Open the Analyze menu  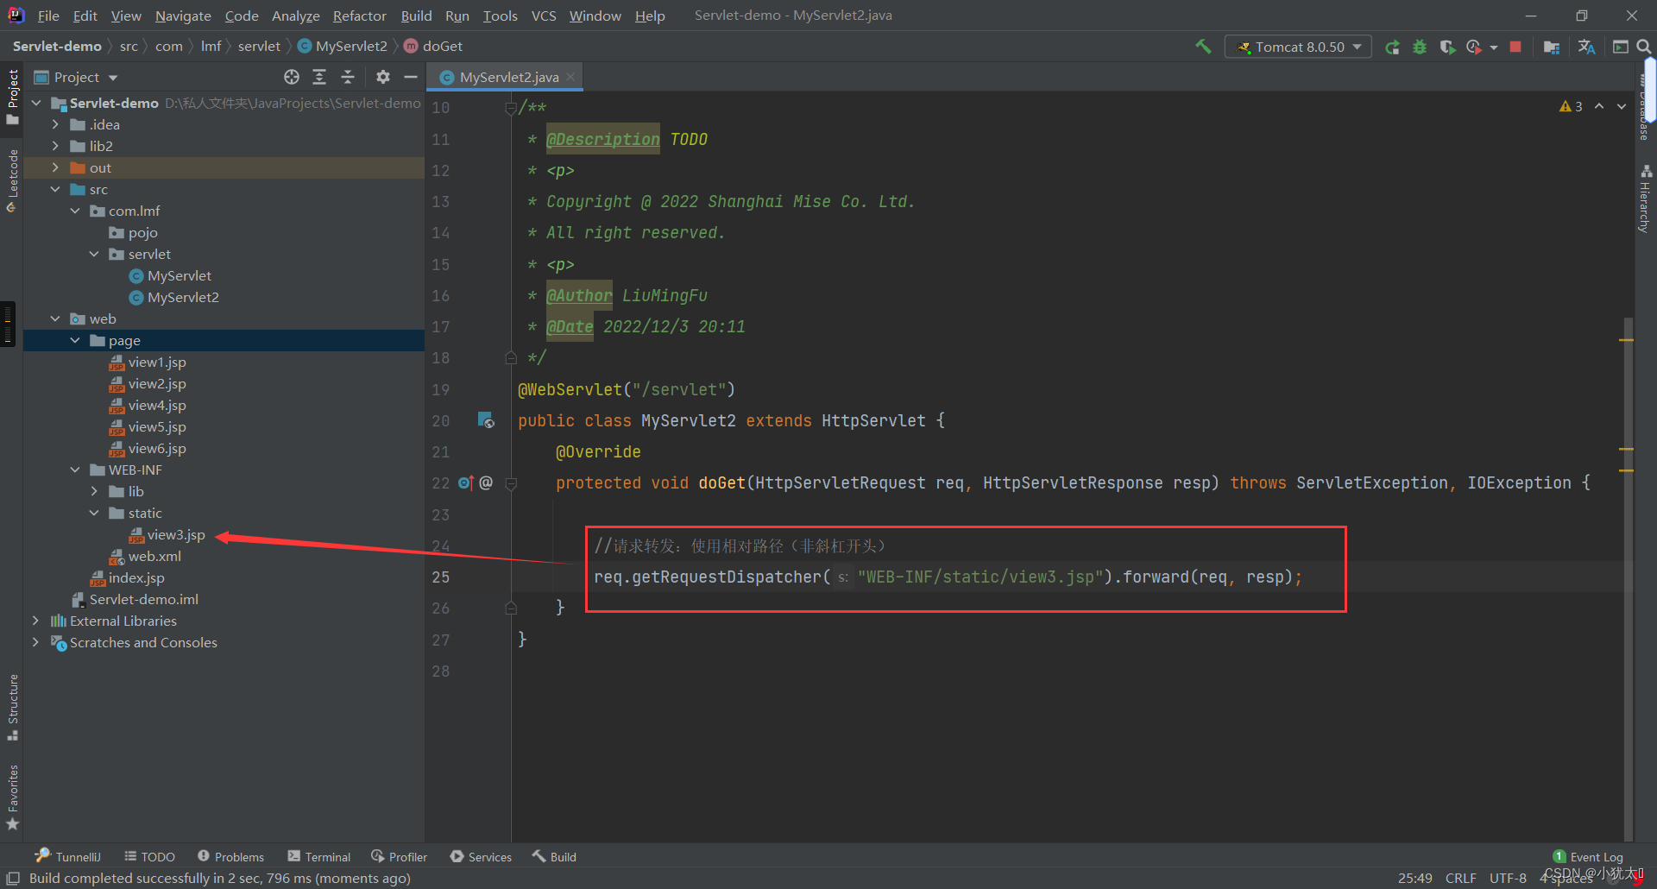[x=295, y=16]
